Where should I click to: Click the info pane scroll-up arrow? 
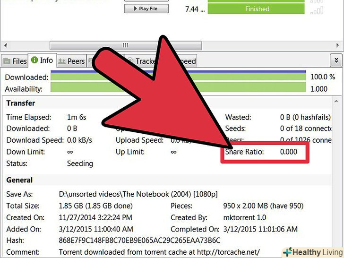tap(336, 101)
